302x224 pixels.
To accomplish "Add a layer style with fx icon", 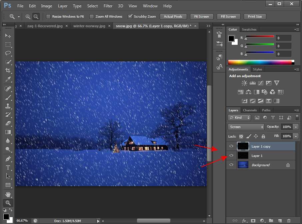I will pyautogui.click(x=244, y=220).
